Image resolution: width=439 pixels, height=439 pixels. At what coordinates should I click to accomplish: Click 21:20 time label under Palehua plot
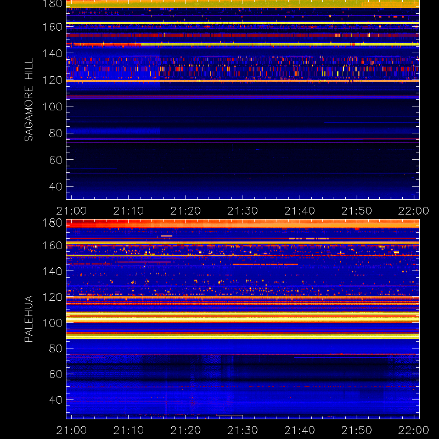(185, 430)
